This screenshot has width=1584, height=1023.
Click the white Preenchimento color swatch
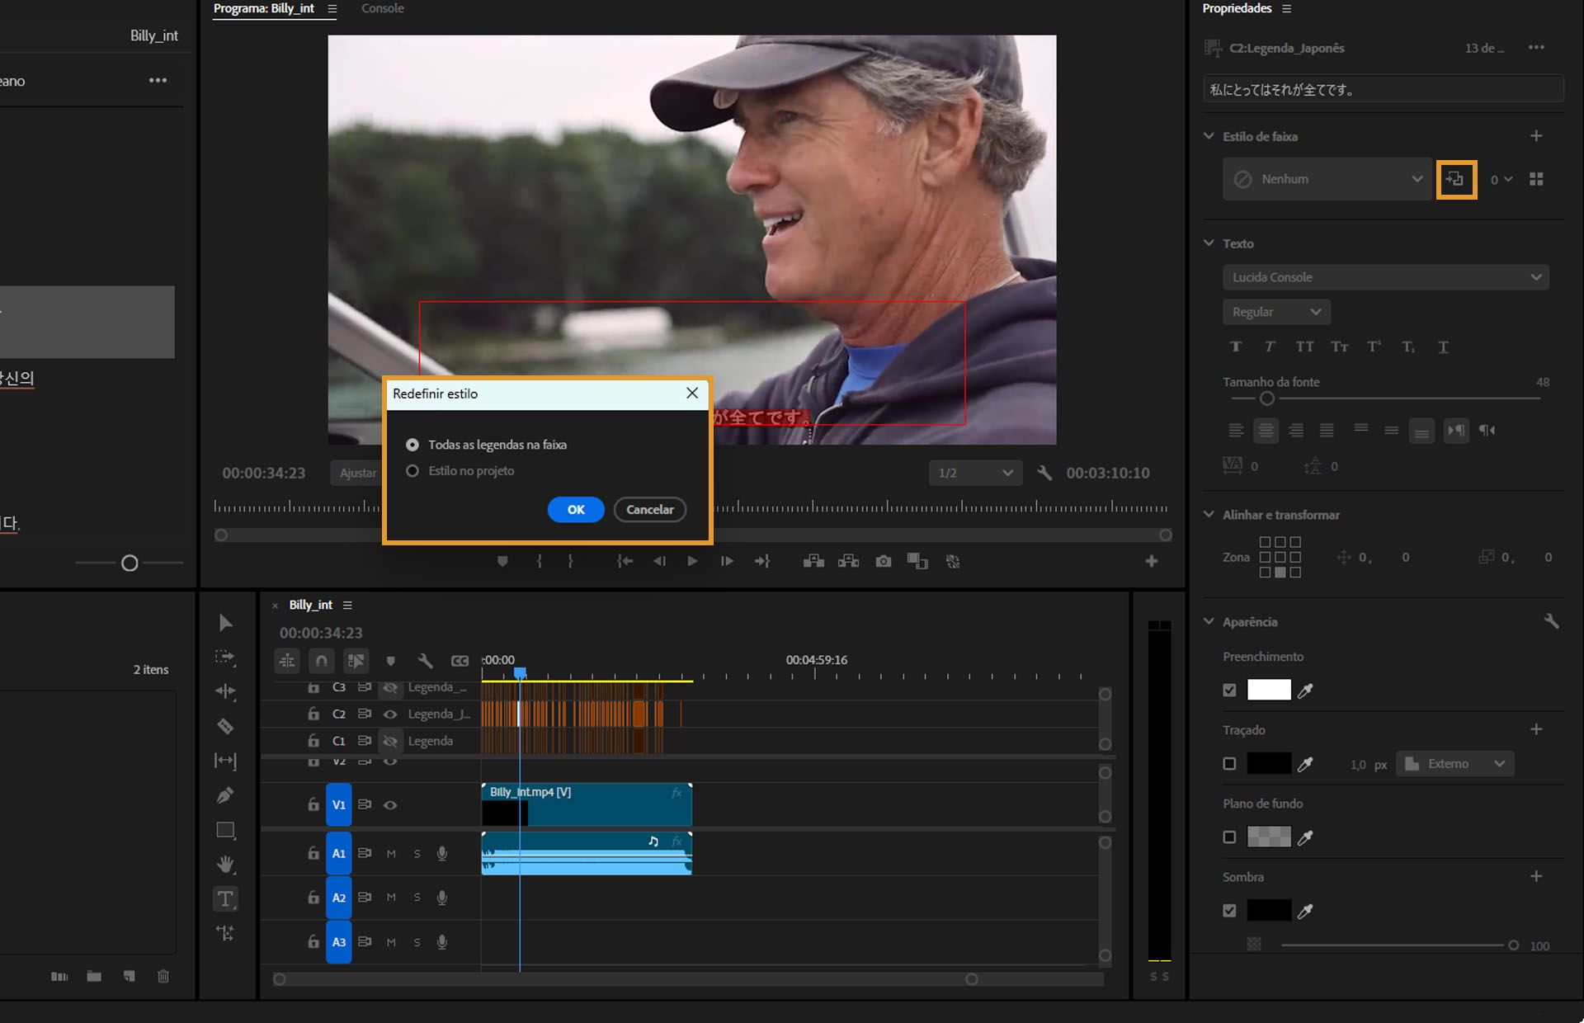[1268, 690]
